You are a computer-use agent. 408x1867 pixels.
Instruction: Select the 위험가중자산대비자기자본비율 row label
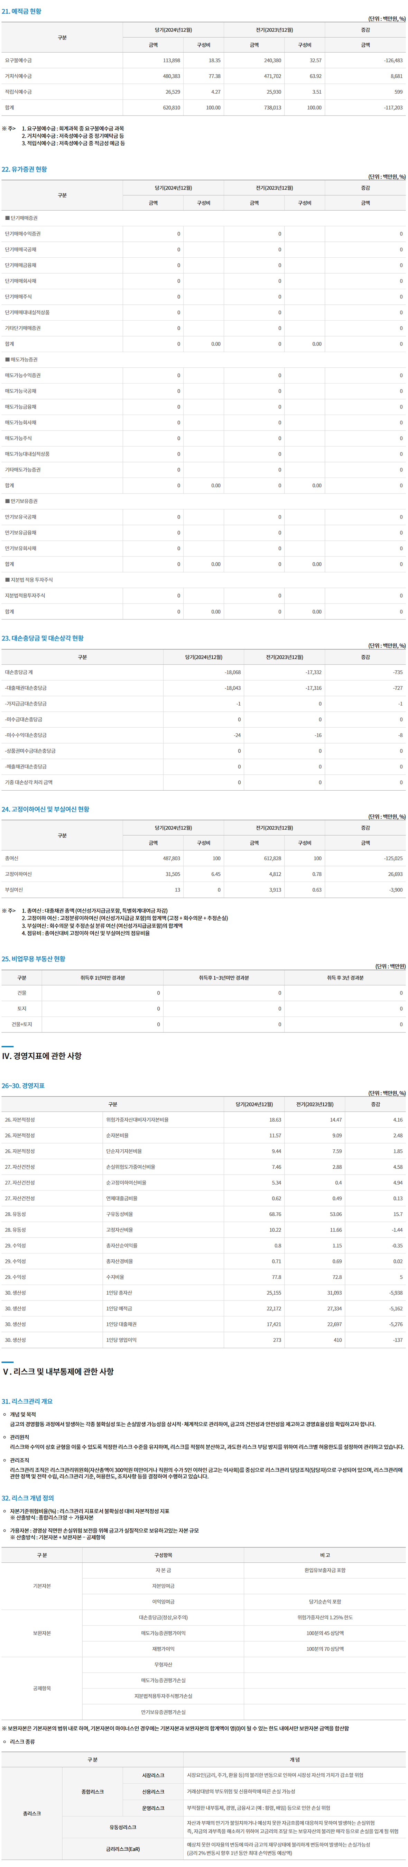click(137, 1121)
